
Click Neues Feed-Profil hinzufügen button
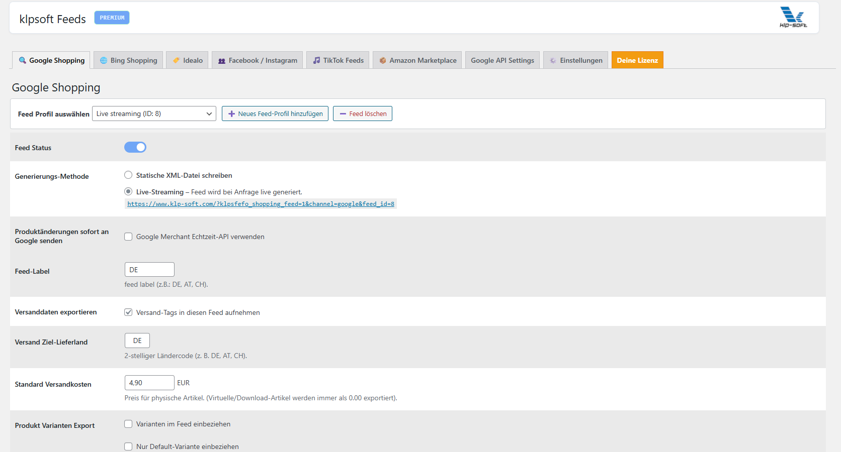[x=275, y=114]
